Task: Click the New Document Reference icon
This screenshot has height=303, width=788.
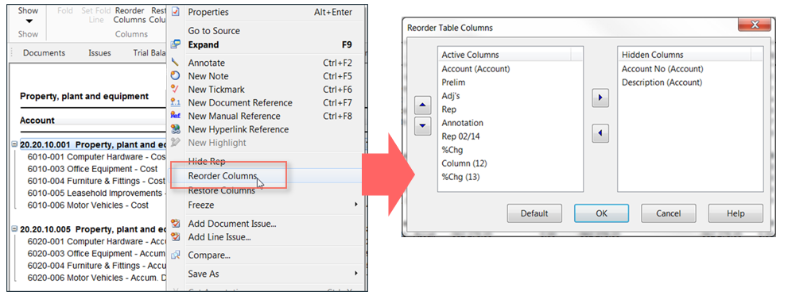Action: pos(176,102)
